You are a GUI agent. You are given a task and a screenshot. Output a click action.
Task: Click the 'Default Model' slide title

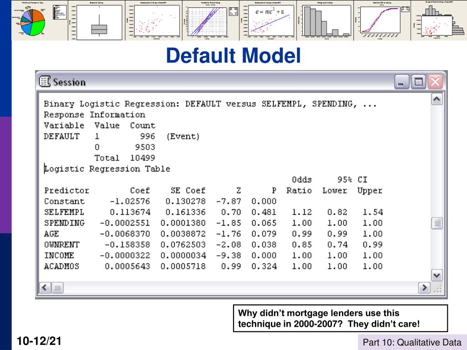pyautogui.click(x=233, y=56)
